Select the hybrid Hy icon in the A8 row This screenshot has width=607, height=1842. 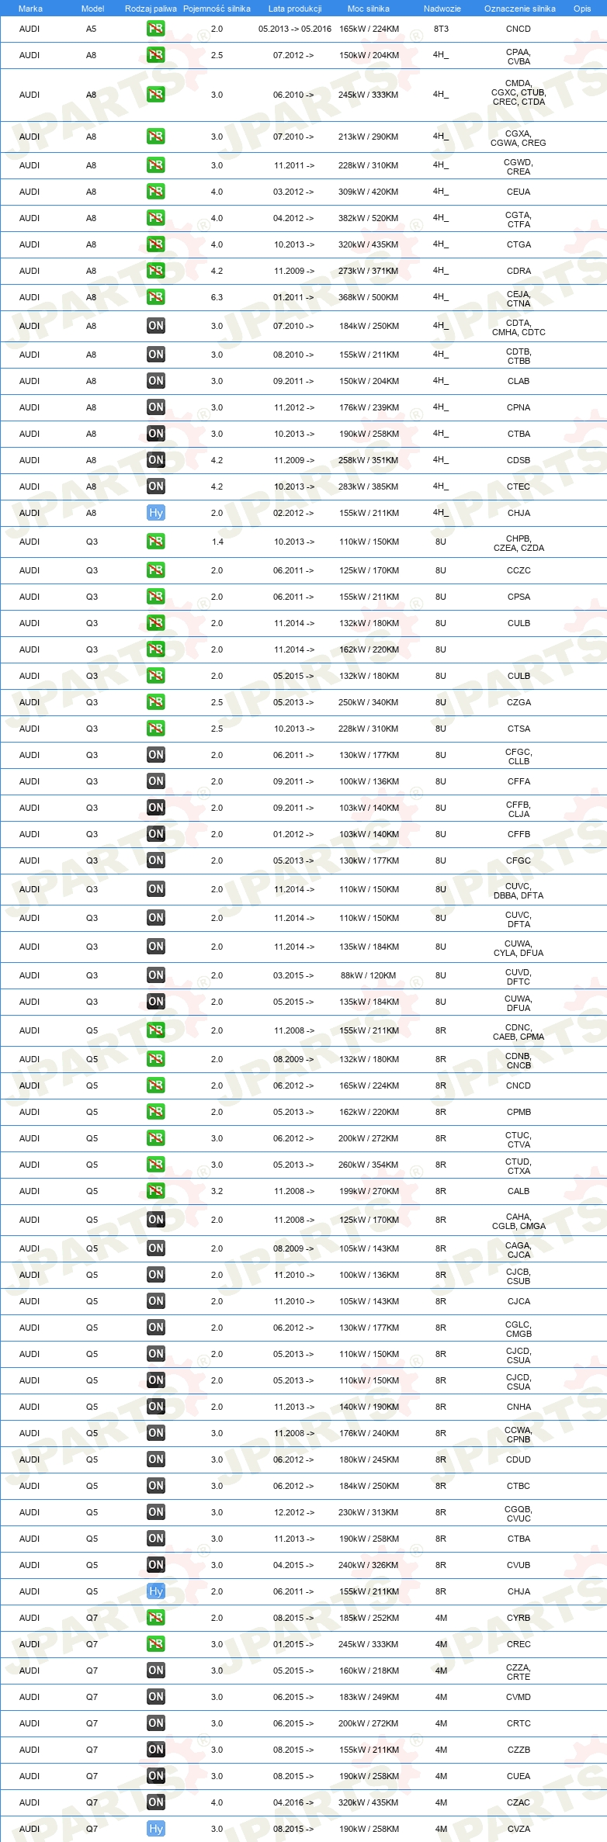pos(155,513)
